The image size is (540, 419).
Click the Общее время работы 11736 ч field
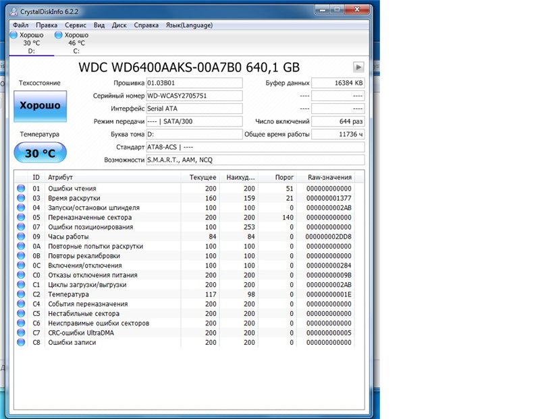[338, 134]
